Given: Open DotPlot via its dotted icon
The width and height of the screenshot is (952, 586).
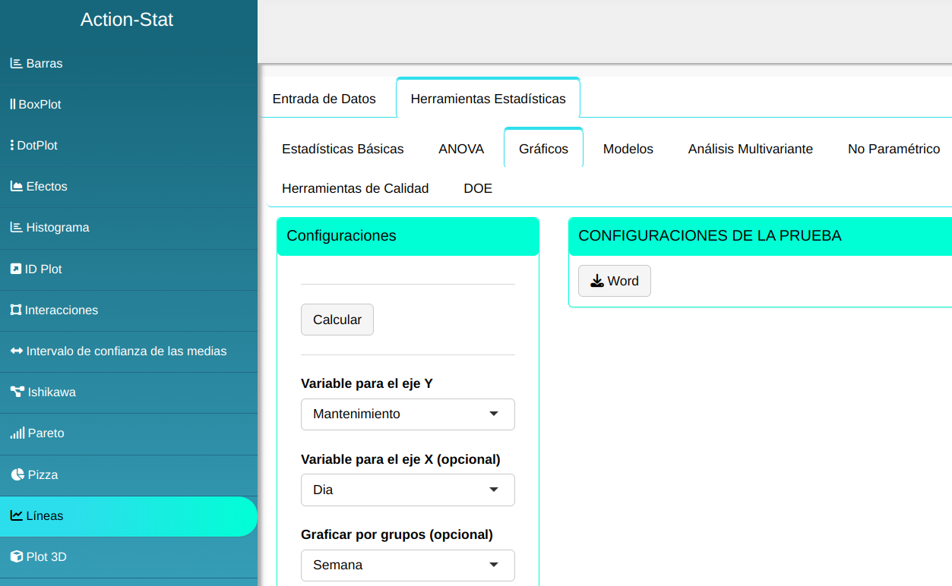Looking at the screenshot, I should [12, 146].
